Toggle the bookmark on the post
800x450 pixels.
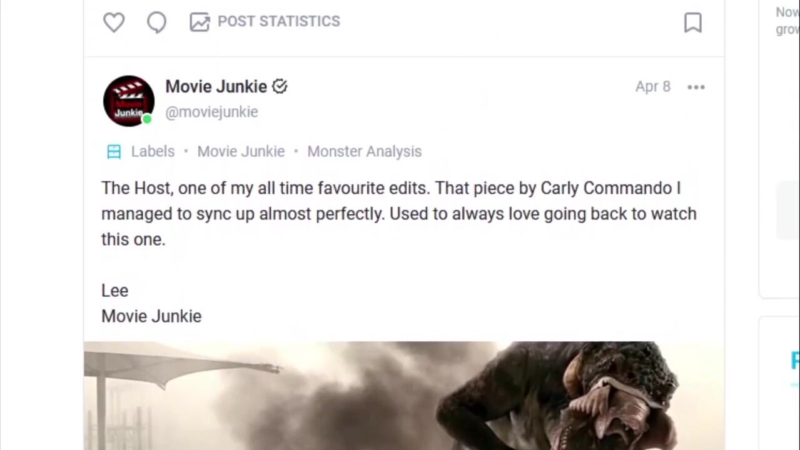coord(692,22)
